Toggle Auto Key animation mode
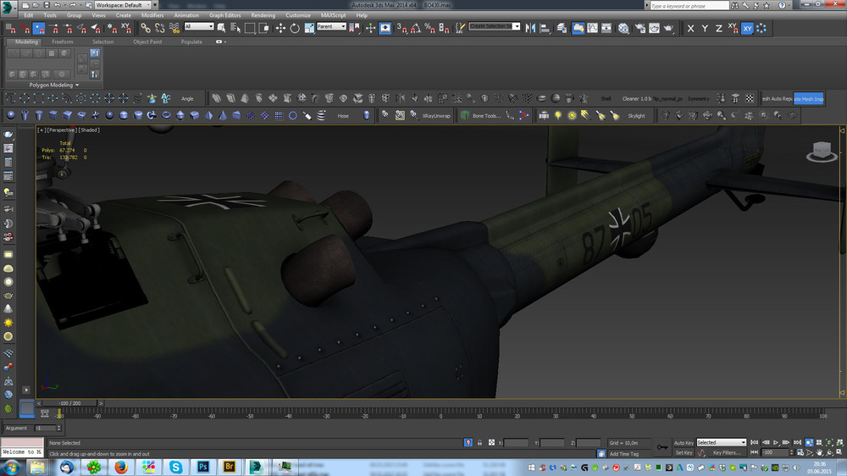 [x=684, y=442]
